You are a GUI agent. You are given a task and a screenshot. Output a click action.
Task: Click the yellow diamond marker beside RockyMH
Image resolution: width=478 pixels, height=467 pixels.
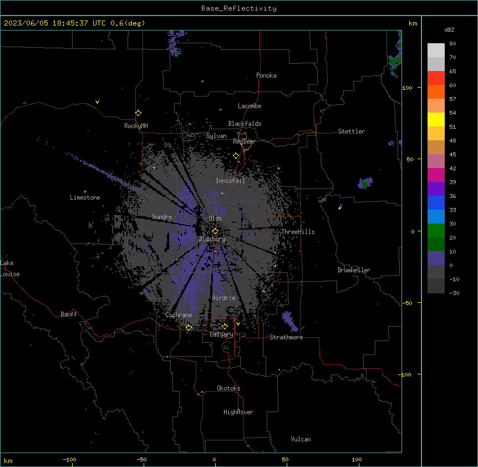[138, 113]
